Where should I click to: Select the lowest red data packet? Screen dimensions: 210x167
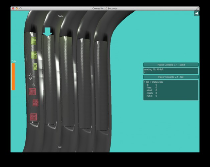[33, 117]
